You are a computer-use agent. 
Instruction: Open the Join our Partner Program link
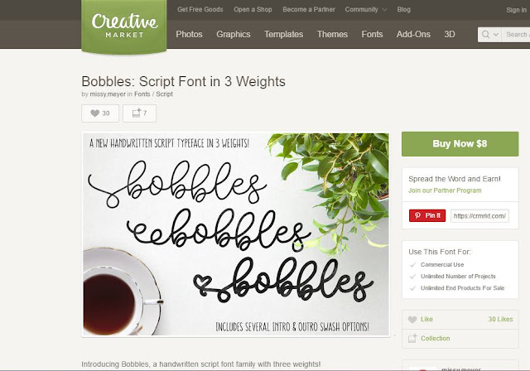pos(445,190)
